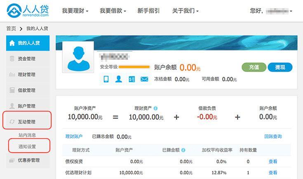The height and width of the screenshot is (179, 303).
Task: Click the coin stack icon beside 资金管理
Action: (12, 58)
